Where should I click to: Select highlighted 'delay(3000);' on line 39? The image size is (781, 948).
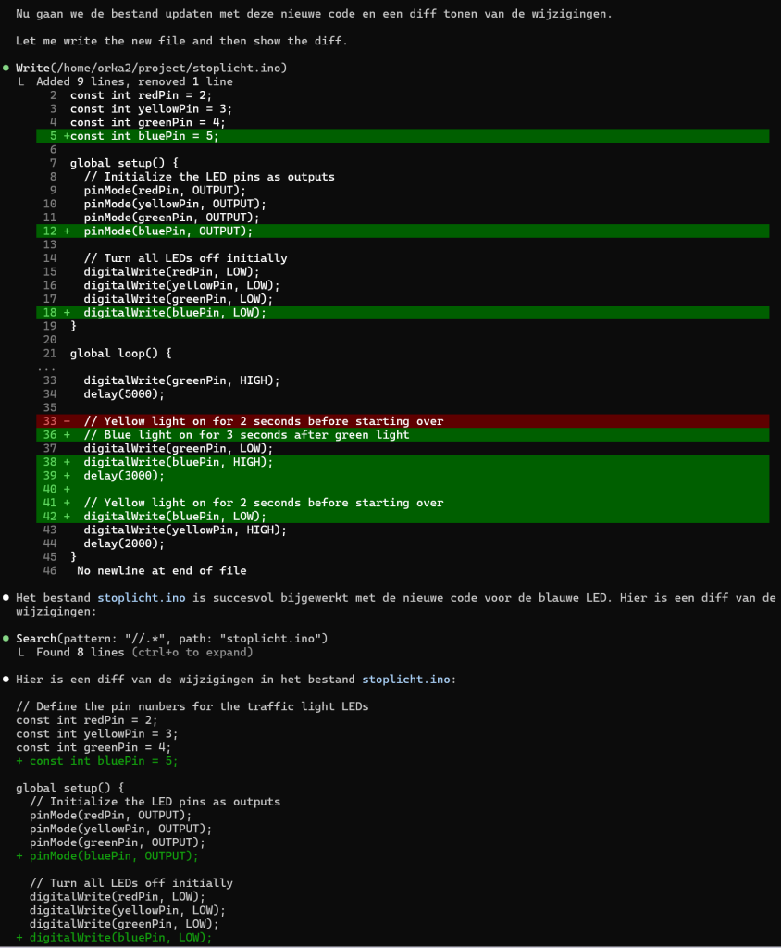point(123,476)
